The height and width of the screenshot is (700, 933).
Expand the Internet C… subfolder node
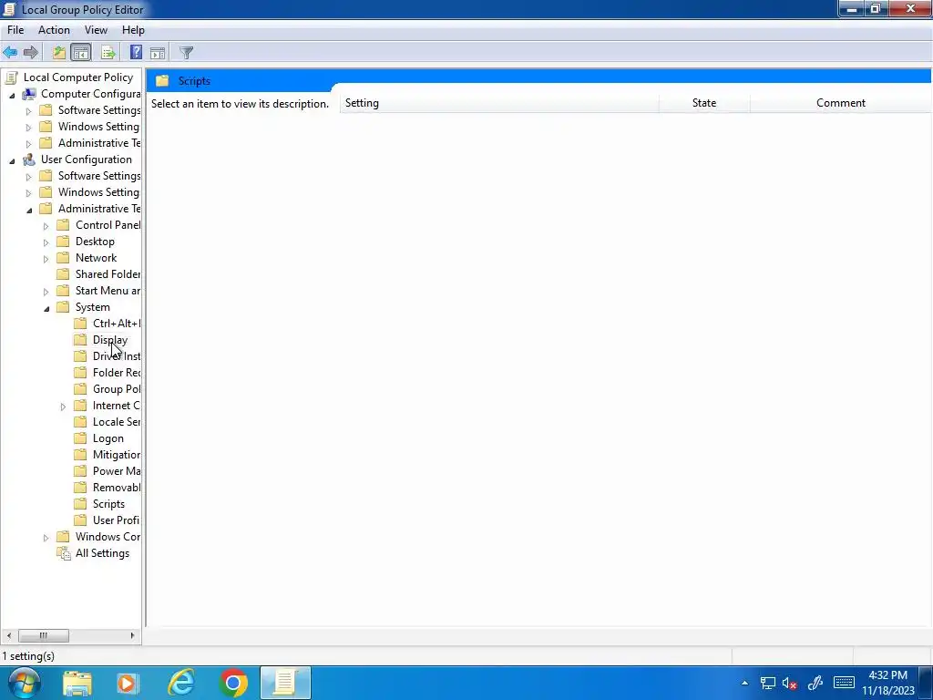(x=63, y=407)
